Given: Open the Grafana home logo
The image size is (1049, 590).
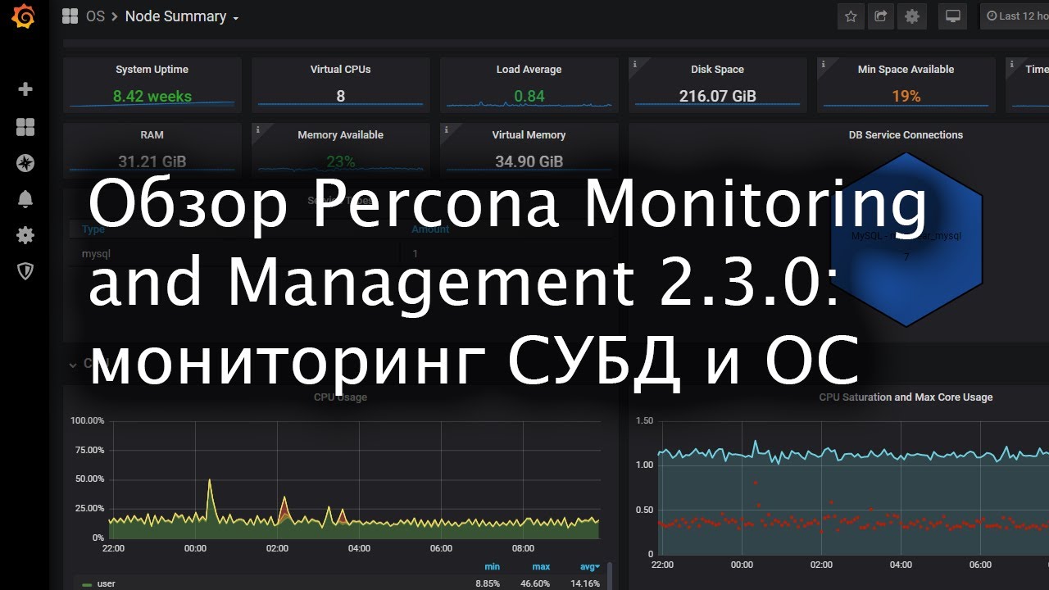Looking at the screenshot, I should 25,16.
